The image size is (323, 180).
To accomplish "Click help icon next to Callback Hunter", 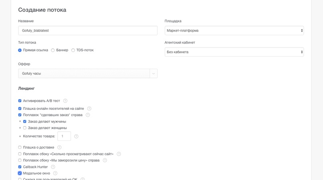I will 53,167.
